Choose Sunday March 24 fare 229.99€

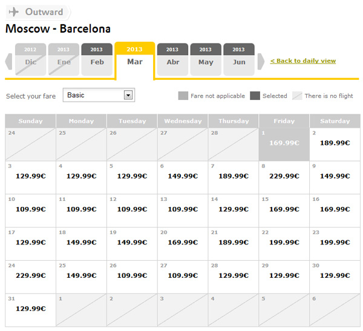coord(30,275)
